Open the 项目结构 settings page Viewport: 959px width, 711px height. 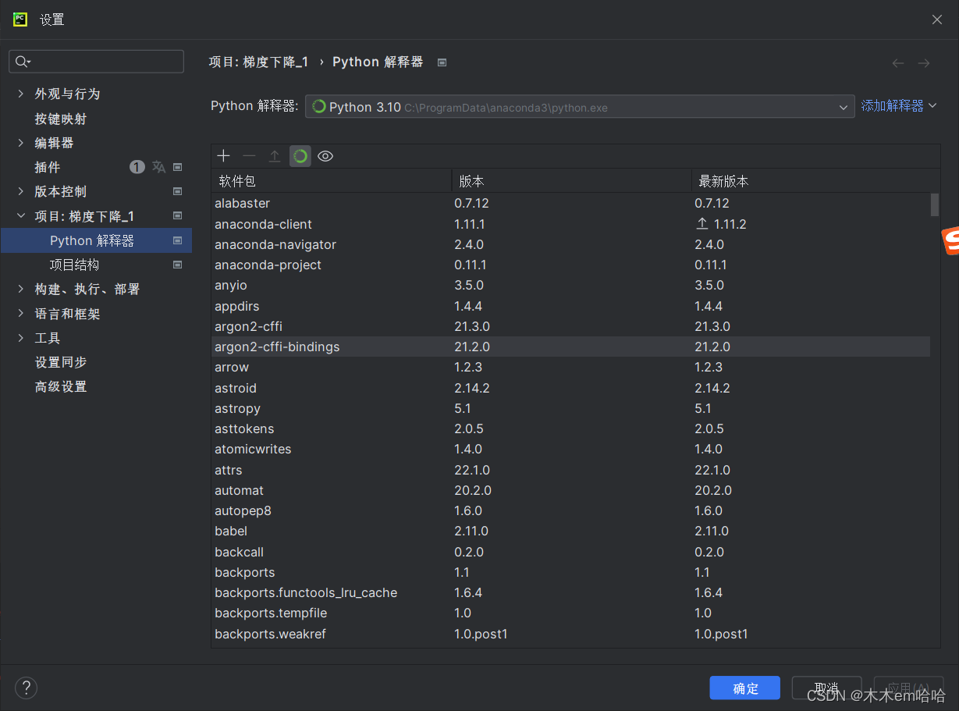pyautogui.click(x=74, y=265)
